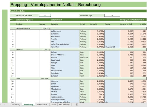Select the Hafer-/Getreideflocken cell

tap(65, 44)
